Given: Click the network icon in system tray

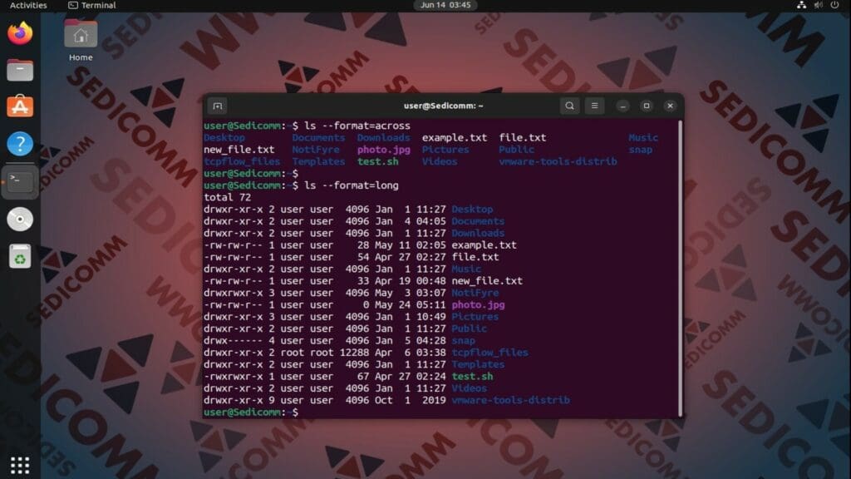Looking at the screenshot, I should [x=801, y=5].
